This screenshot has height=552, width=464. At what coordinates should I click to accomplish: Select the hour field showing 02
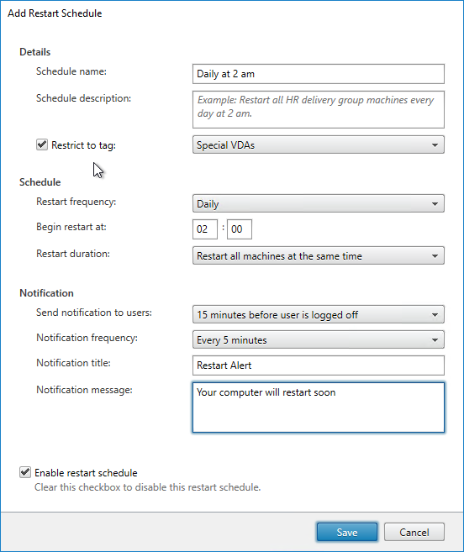pyautogui.click(x=205, y=229)
